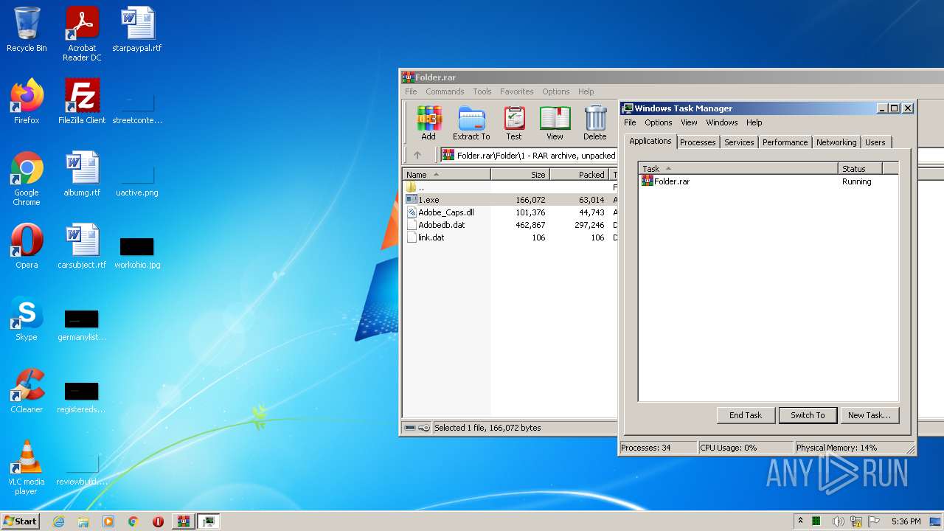Click the clock showing 5:36 PM
This screenshot has width=944, height=531.
click(x=906, y=521)
